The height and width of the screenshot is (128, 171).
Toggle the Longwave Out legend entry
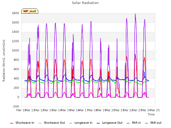(x=110, y=123)
